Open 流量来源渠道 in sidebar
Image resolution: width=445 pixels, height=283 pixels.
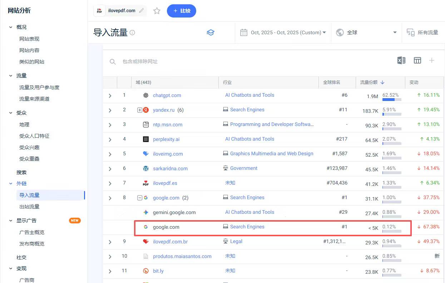point(34,99)
